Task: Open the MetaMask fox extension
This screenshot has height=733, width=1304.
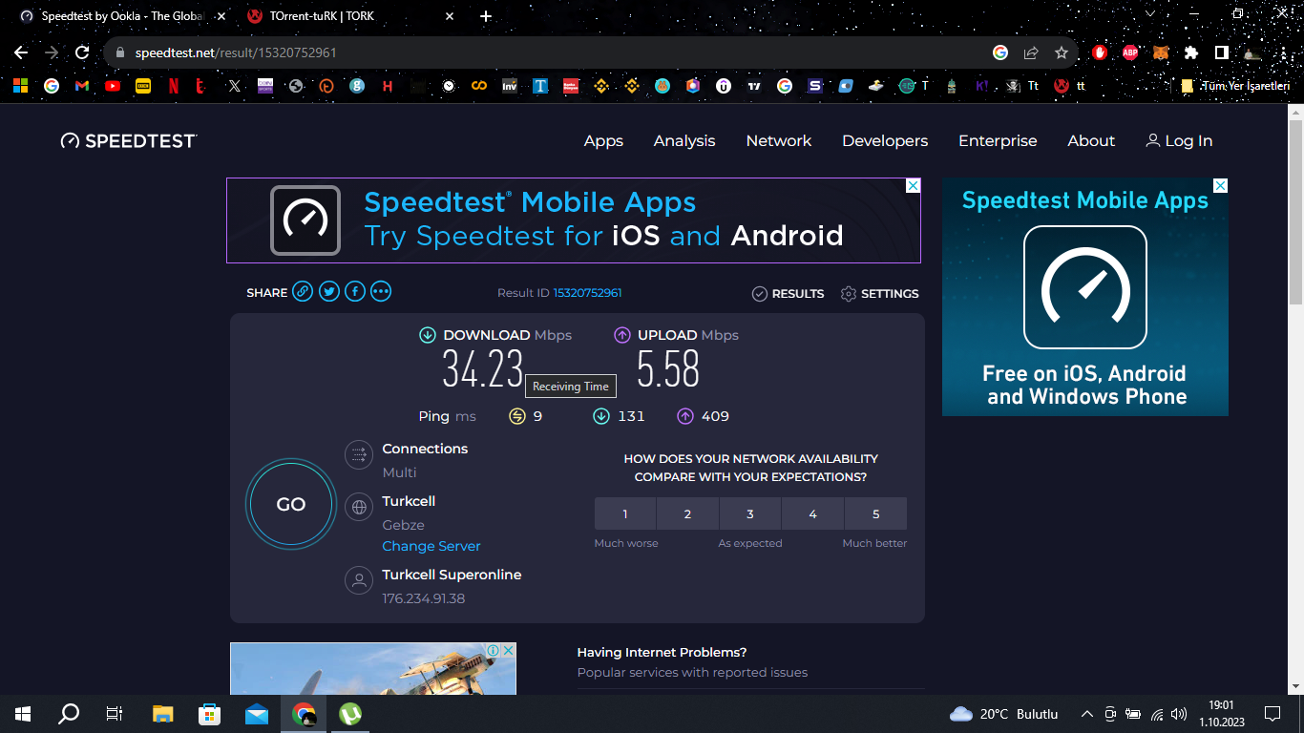Action: pyautogui.click(x=1161, y=52)
